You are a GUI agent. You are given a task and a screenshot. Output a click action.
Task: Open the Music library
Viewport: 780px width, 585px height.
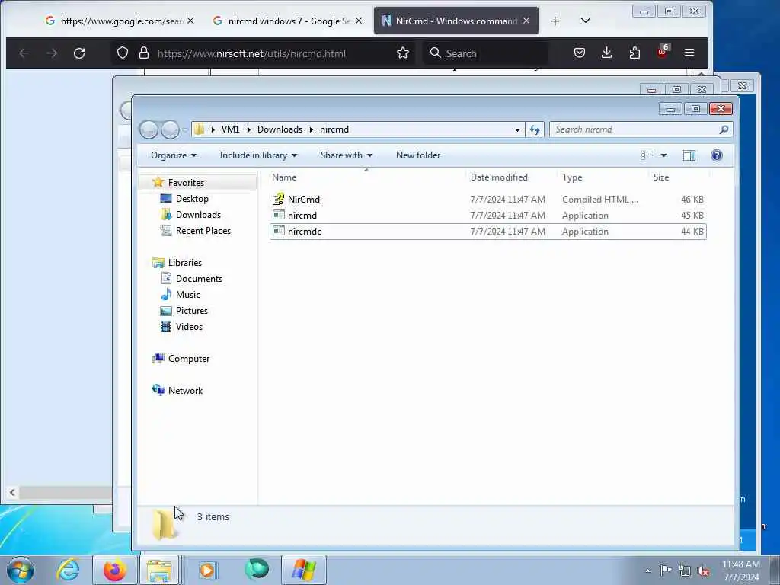click(x=187, y=295)
